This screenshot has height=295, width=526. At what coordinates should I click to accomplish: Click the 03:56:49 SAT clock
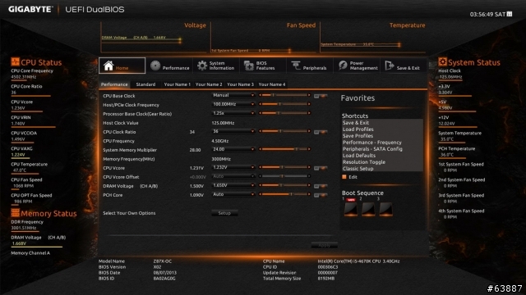point(487,15)
